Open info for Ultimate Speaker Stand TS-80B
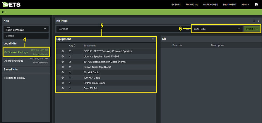Image resolution: width=262 pixels, height=123 pixels. 63,56
